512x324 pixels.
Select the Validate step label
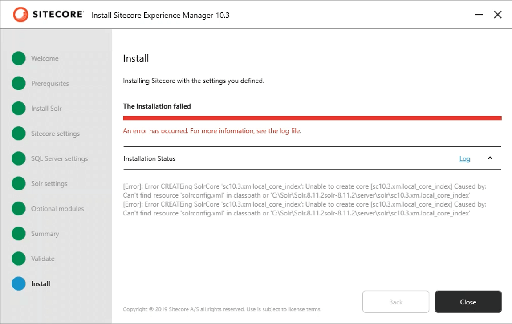43,259
